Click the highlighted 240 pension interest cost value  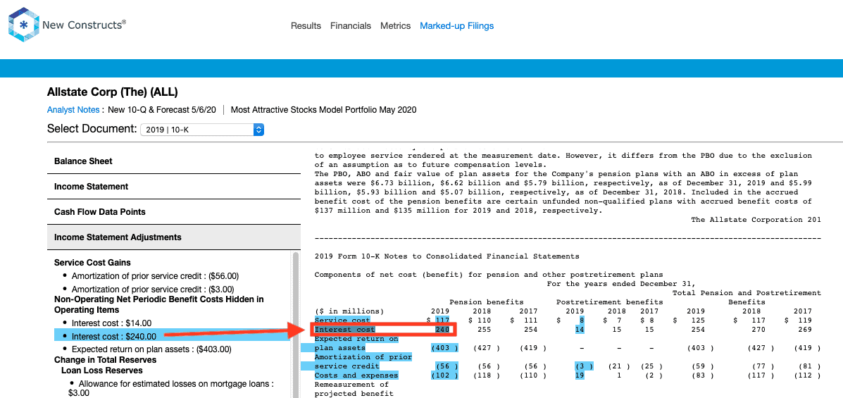coord(444,329)
